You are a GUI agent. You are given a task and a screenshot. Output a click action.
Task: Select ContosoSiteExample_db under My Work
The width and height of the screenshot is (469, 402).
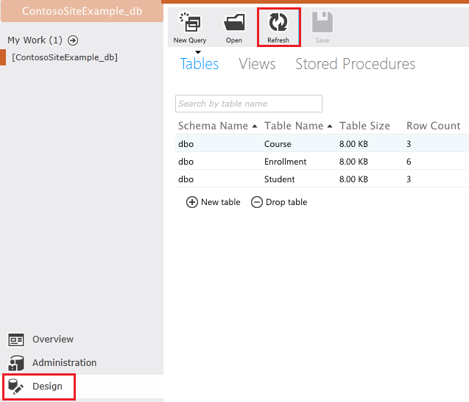(65, 57)
